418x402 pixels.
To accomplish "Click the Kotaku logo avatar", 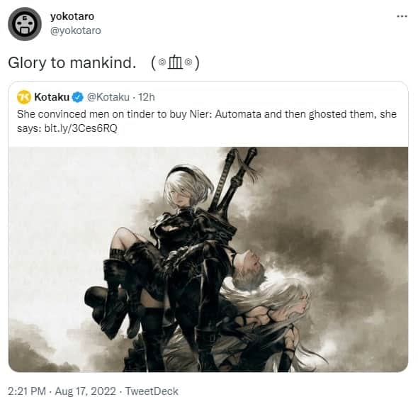I will (24, 97).
